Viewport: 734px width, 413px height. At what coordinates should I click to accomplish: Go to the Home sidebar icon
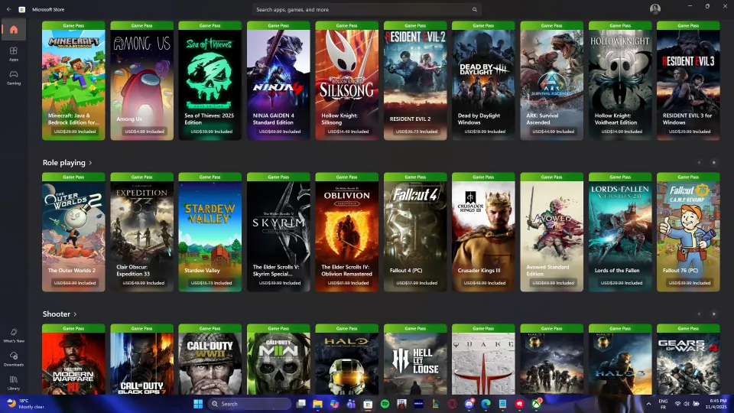14,30
